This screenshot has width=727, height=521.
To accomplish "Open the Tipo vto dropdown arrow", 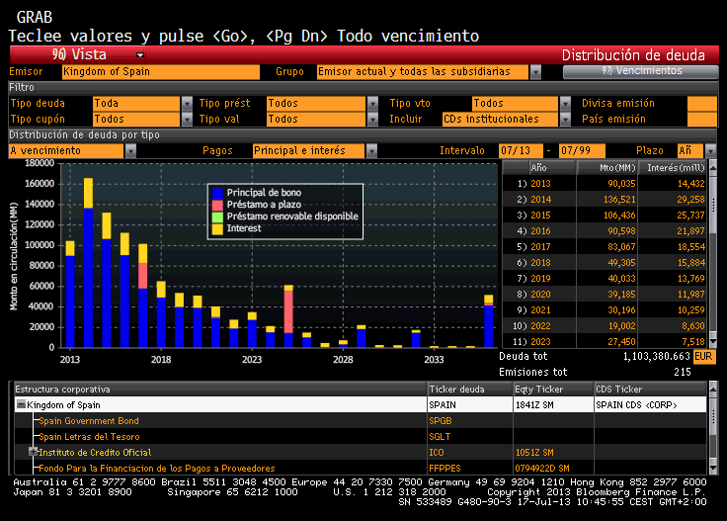I will coord(565,104).
